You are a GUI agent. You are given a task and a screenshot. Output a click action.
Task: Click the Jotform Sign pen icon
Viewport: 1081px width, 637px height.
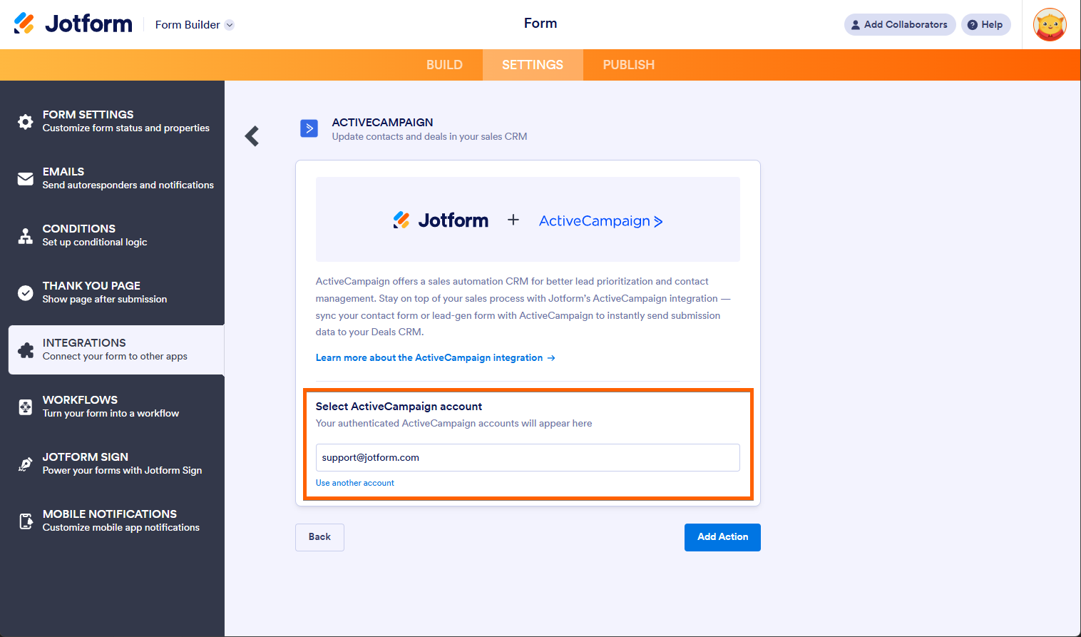[26, 464]
